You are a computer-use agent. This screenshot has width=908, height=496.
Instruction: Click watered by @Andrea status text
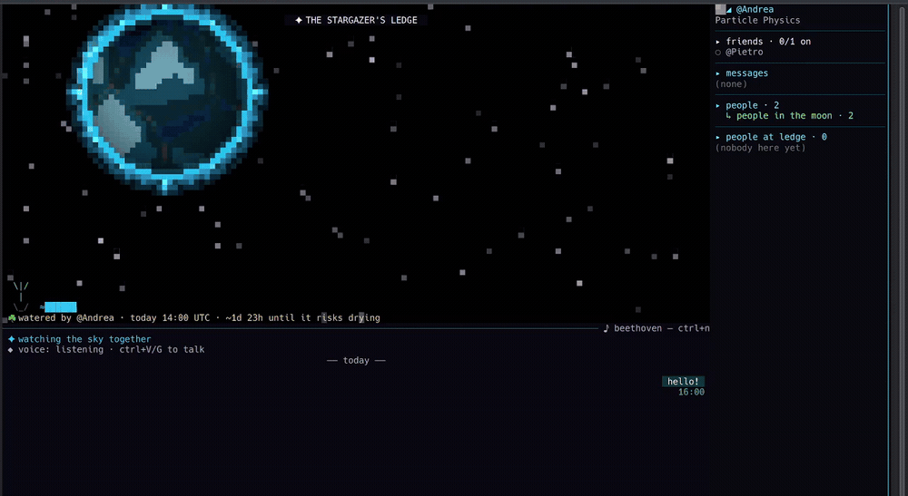(66, 318)
